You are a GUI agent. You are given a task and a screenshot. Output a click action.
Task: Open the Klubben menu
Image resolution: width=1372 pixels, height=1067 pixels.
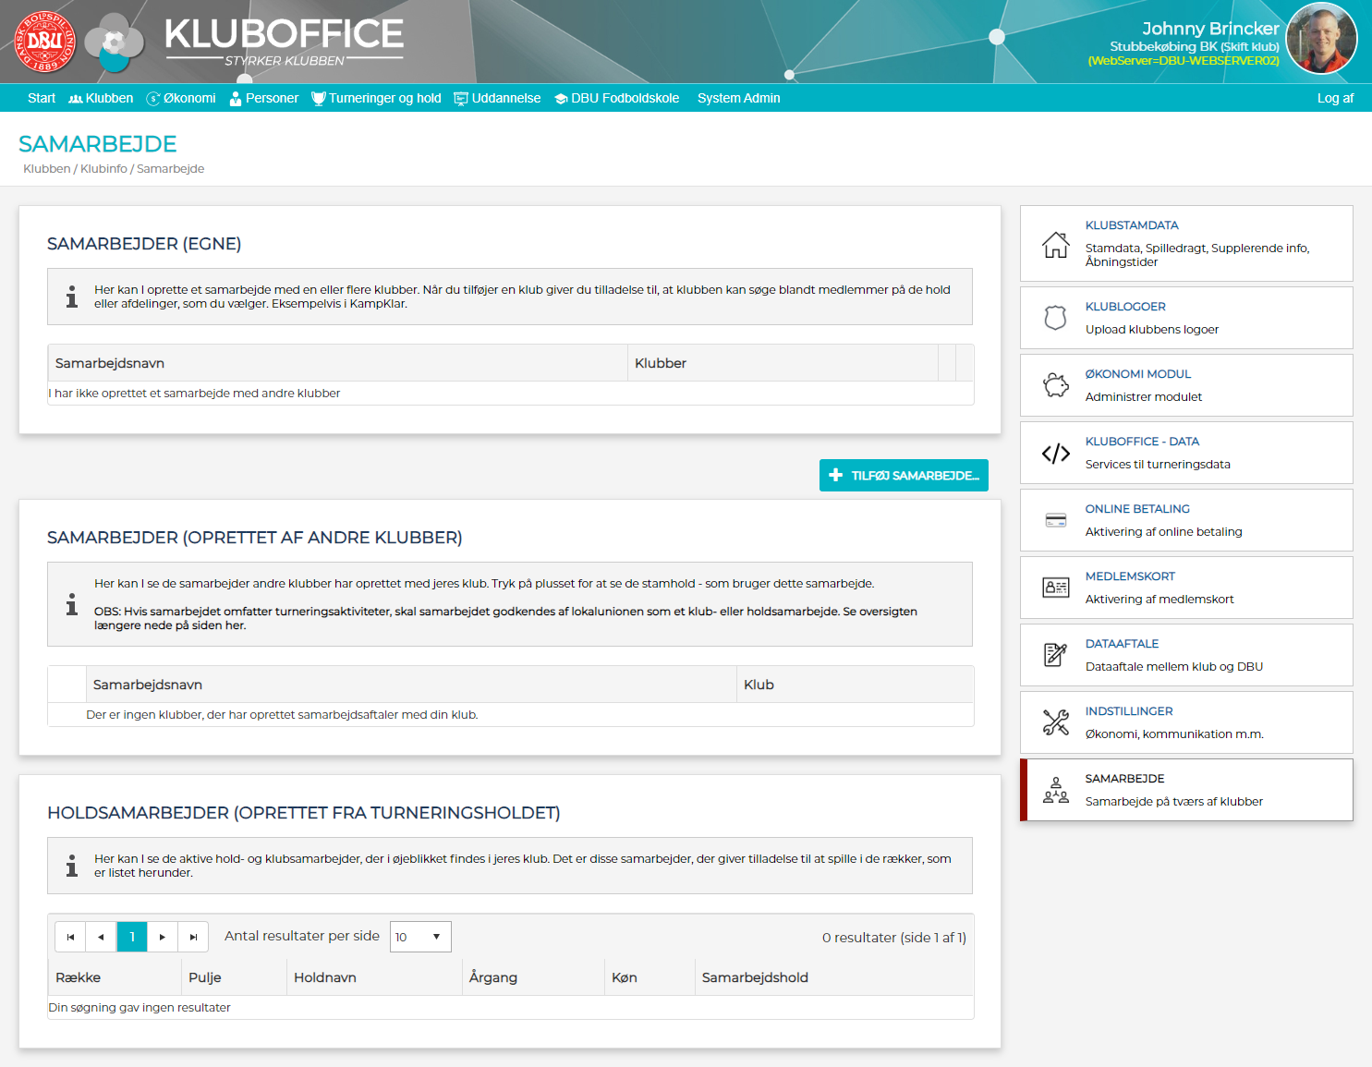(x=101, y=98)
